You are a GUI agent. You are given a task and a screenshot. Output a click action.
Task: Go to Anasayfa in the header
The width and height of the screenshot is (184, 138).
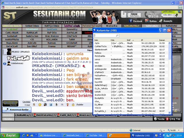(x=166, y=21)
